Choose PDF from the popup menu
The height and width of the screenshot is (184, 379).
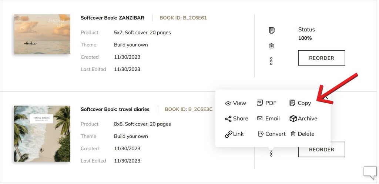click(267, 103)
